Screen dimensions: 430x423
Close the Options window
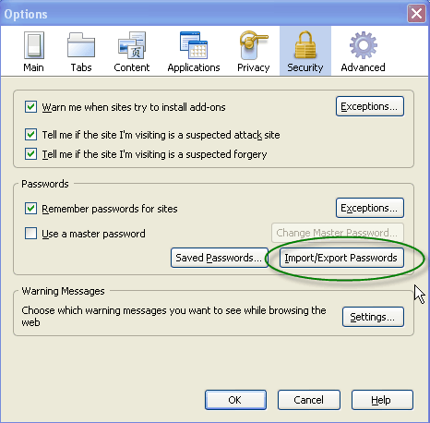(416, 14)
